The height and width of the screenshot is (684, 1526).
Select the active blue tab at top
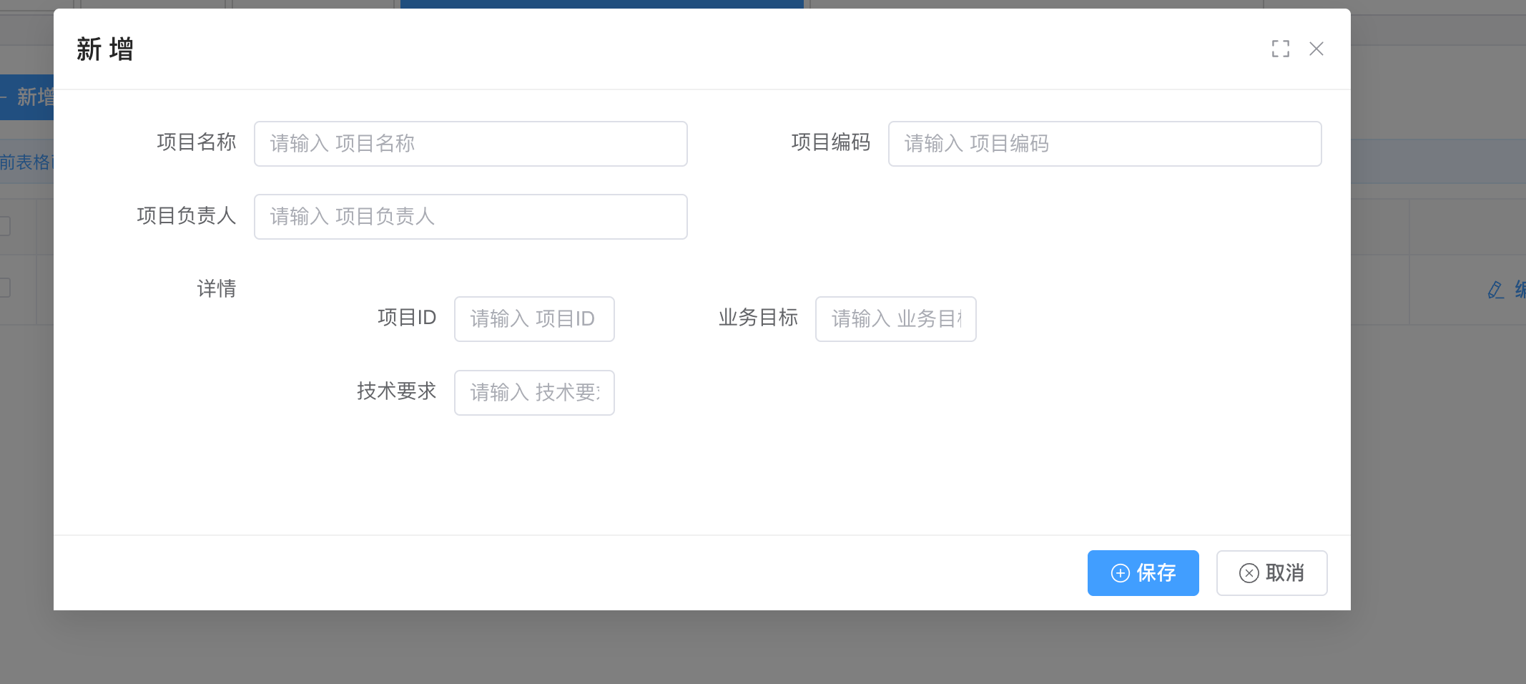pyautogui.click(x=601, y=4)
